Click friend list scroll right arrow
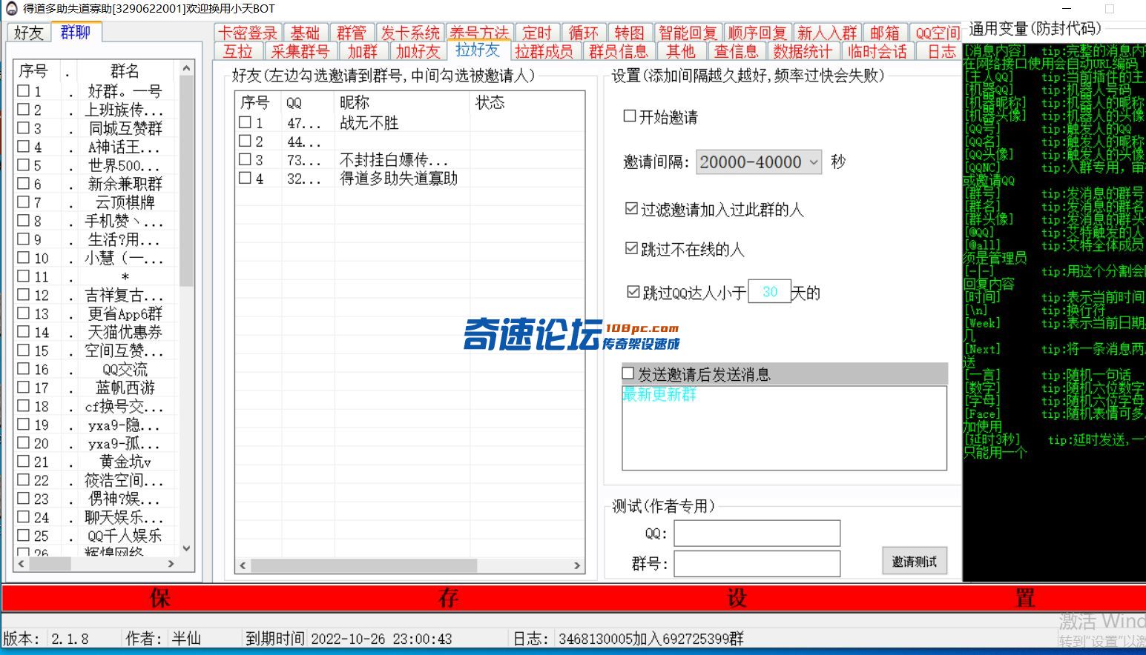The image size is (1146, 655). [577, 565]
